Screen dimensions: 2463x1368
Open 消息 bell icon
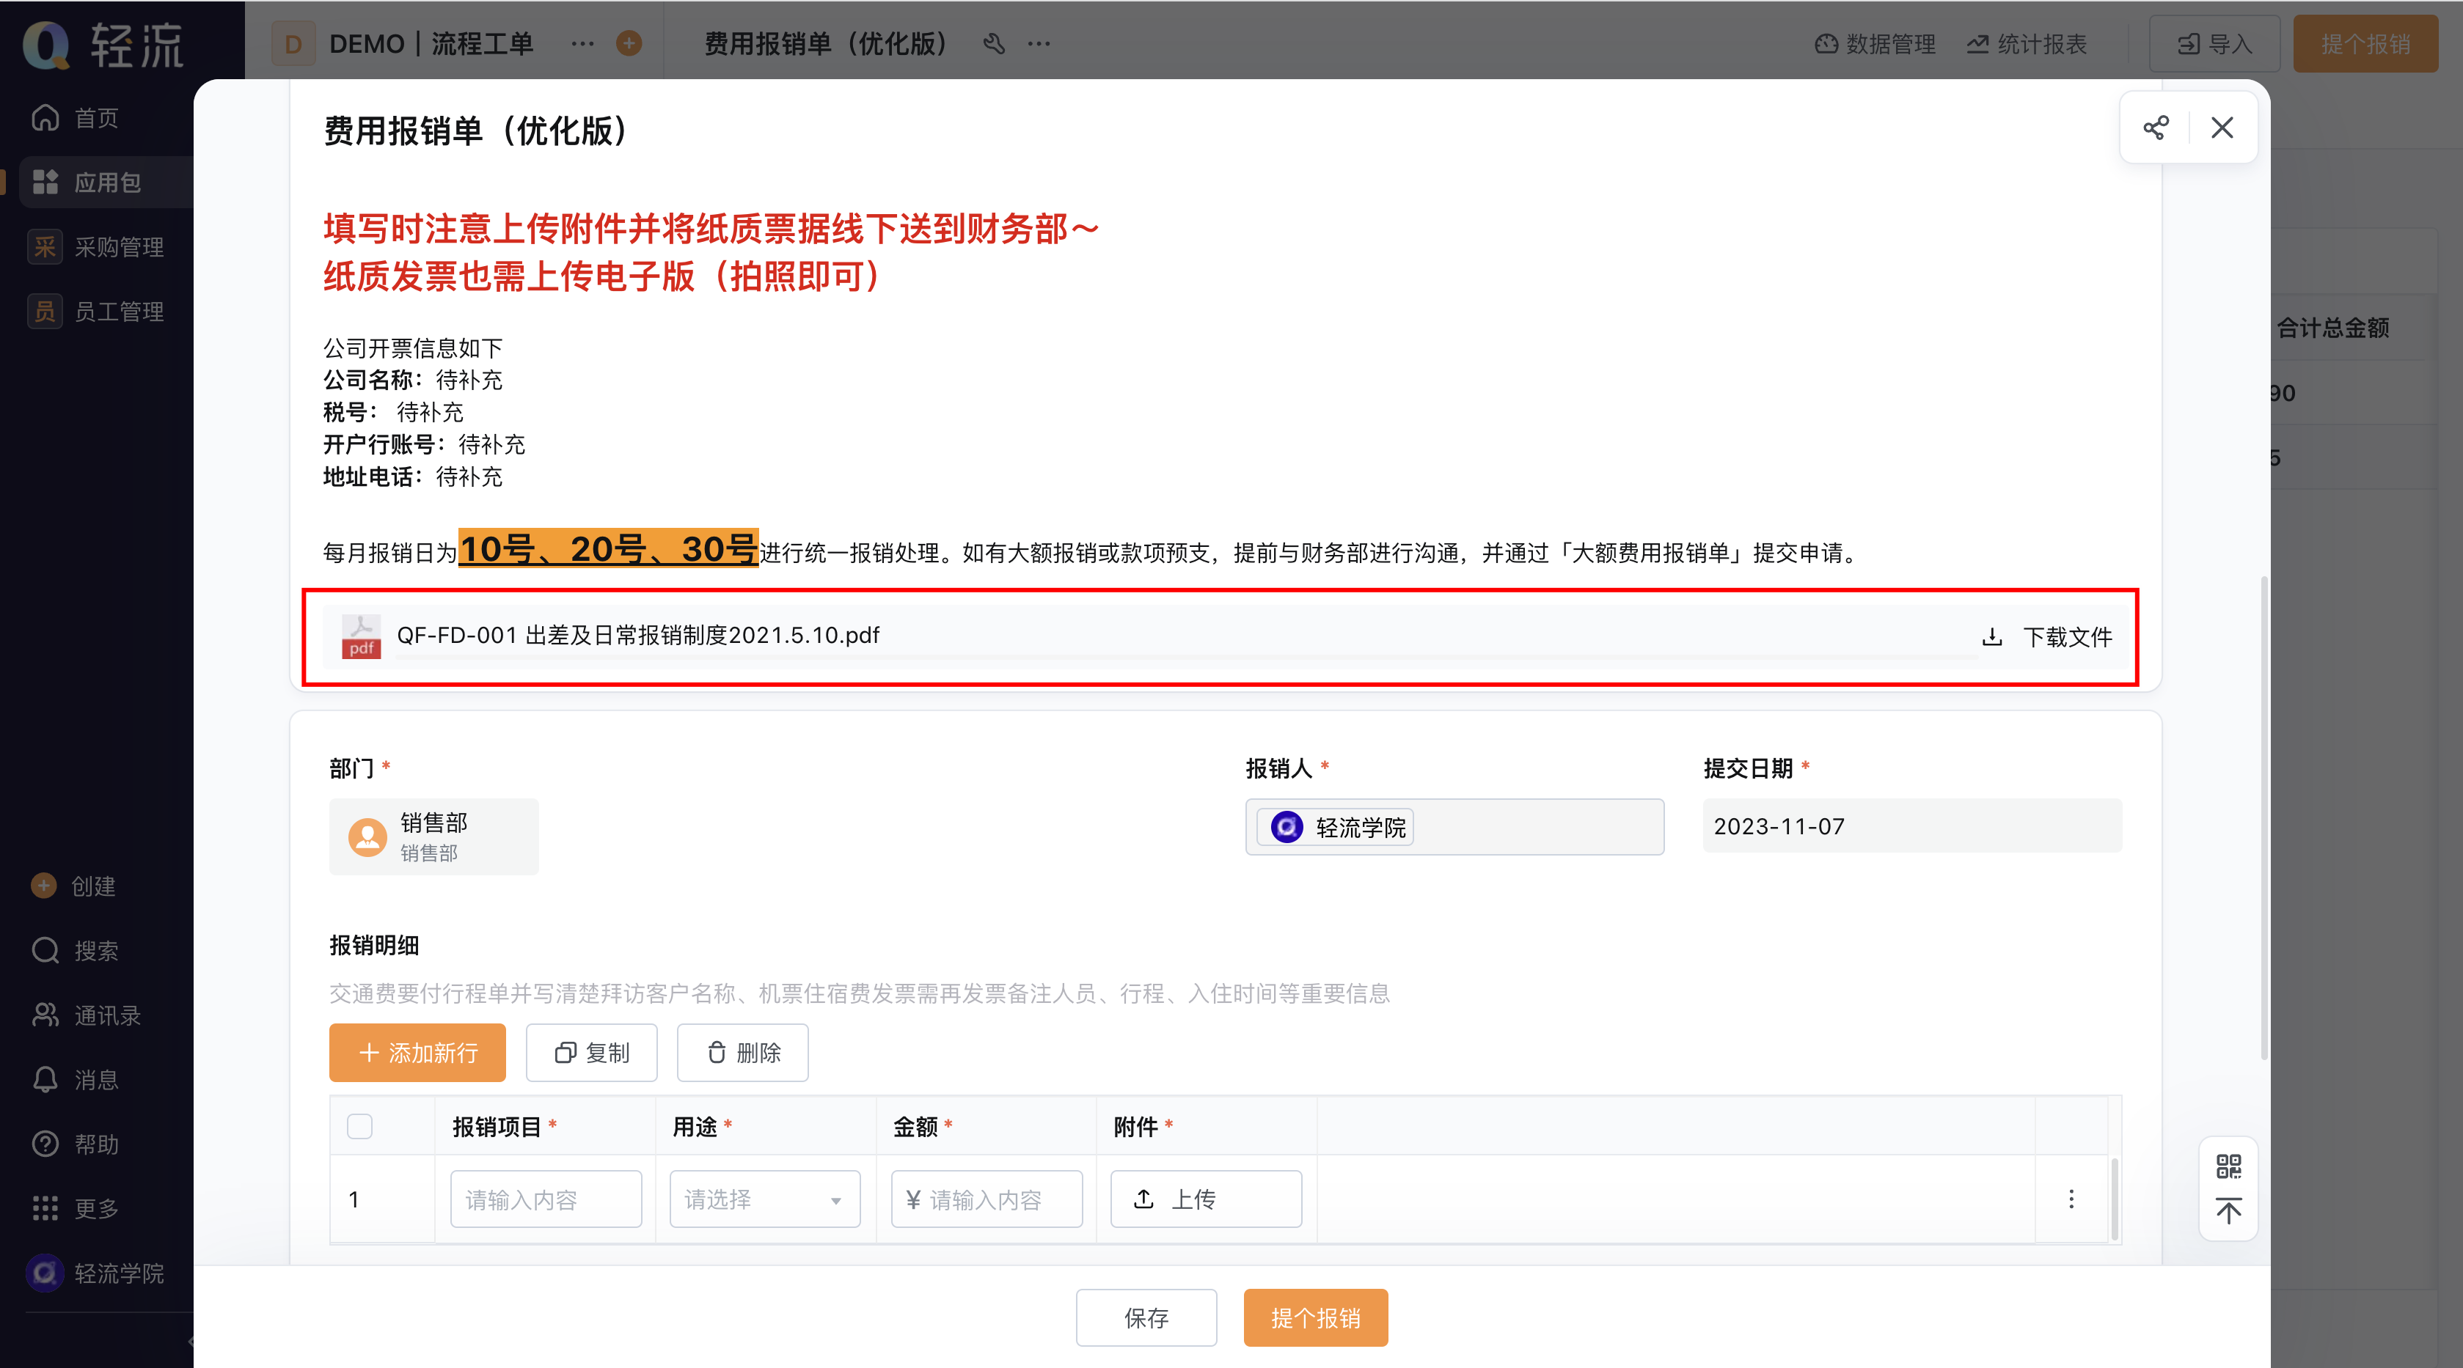(45, 1079)
